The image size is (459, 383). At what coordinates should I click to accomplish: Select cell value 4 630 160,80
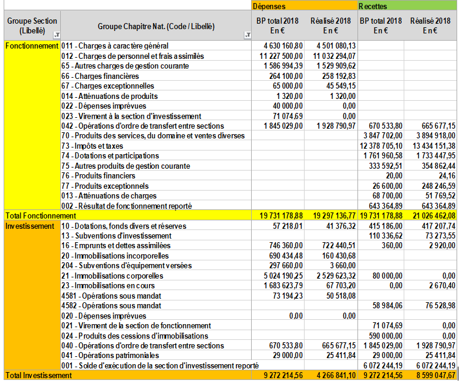pos(283,46)
